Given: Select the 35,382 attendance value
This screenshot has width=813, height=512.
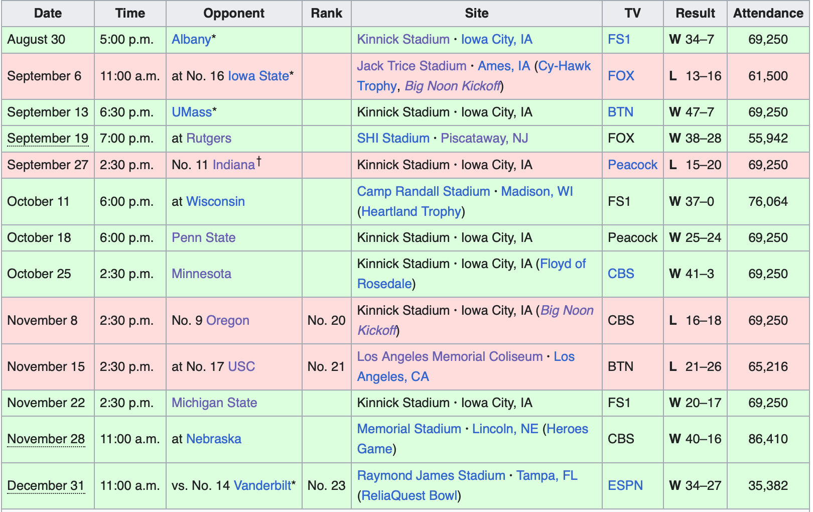Looking at the screenshot, I should (x=768, y=486).
